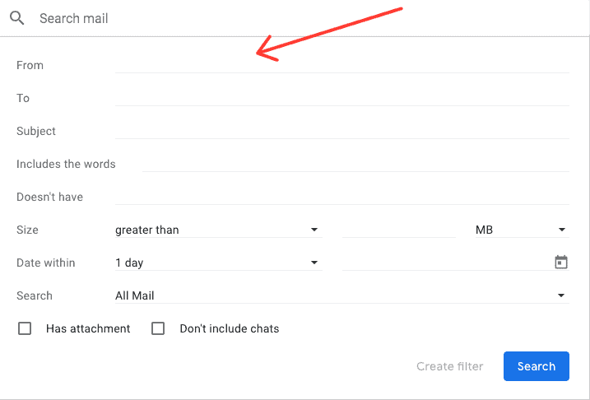Open the date picker calendar icon
Viewport: 590px width, 400px height.
(561, 263)
